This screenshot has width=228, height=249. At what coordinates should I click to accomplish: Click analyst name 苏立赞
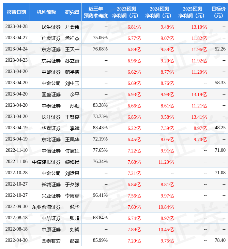click(72, 61)
